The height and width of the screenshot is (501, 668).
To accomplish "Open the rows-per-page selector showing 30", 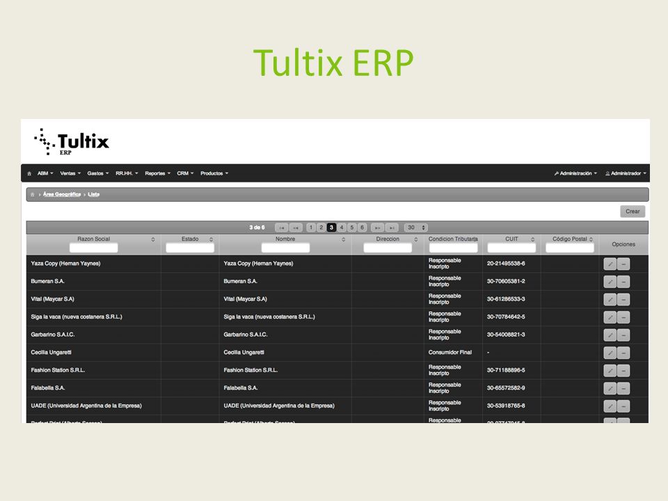I will (x=416, y=228).
